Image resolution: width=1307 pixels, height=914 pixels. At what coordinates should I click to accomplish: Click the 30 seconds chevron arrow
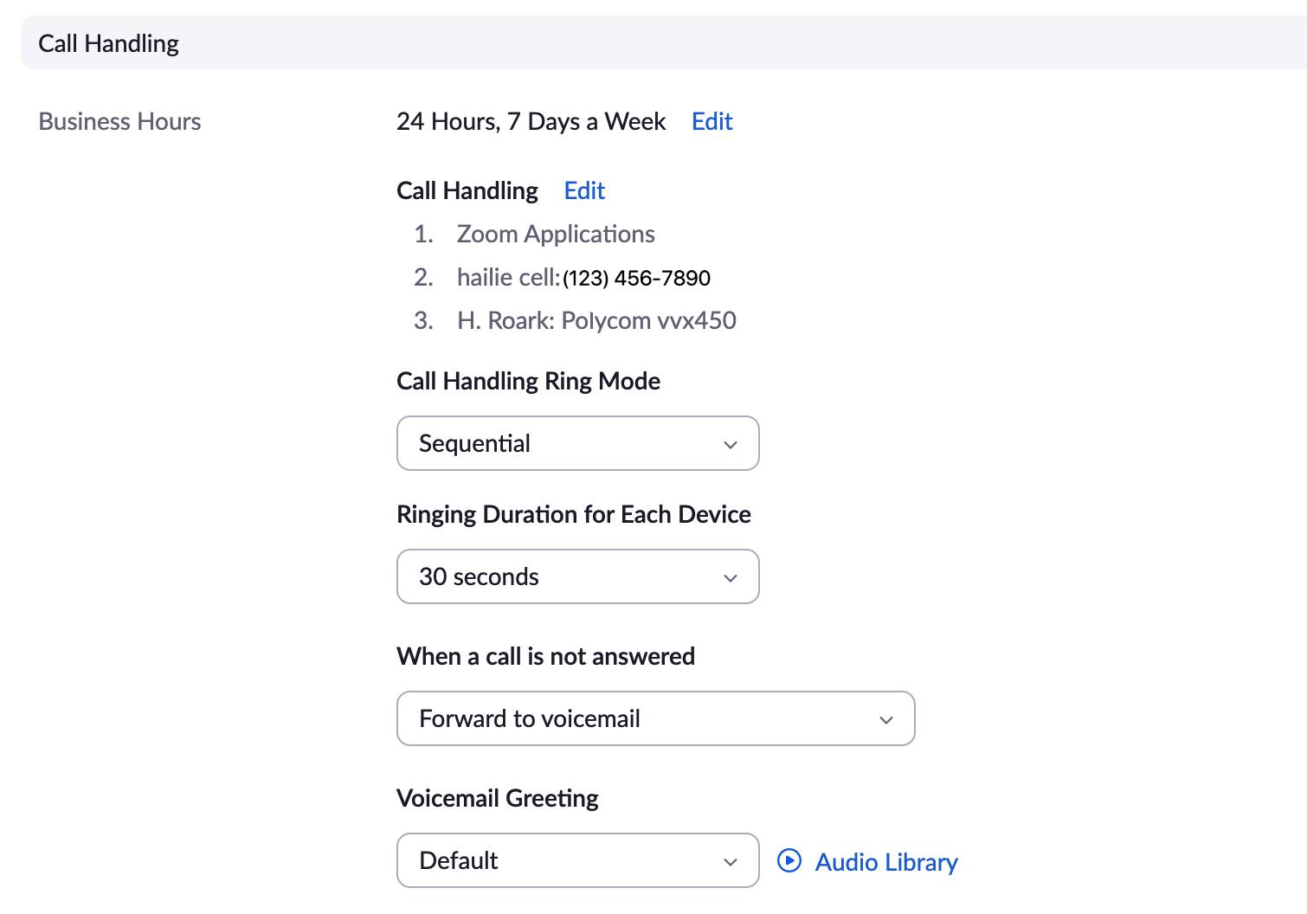(x=731, y=578)
